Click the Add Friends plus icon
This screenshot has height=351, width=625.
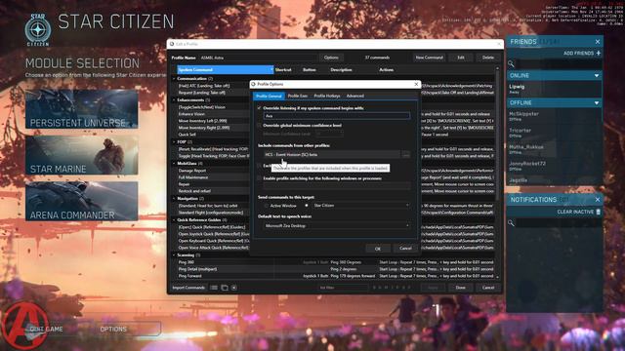point(598,53)
